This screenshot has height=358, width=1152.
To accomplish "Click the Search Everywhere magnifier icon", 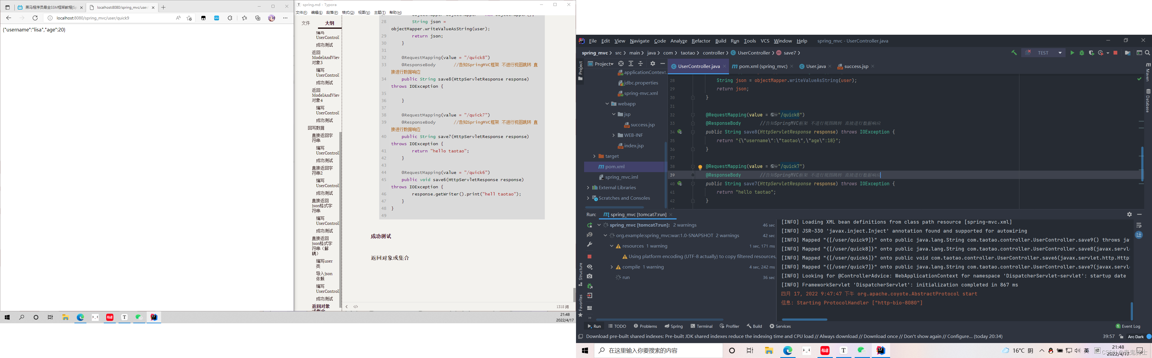I will click(1147, 53).
